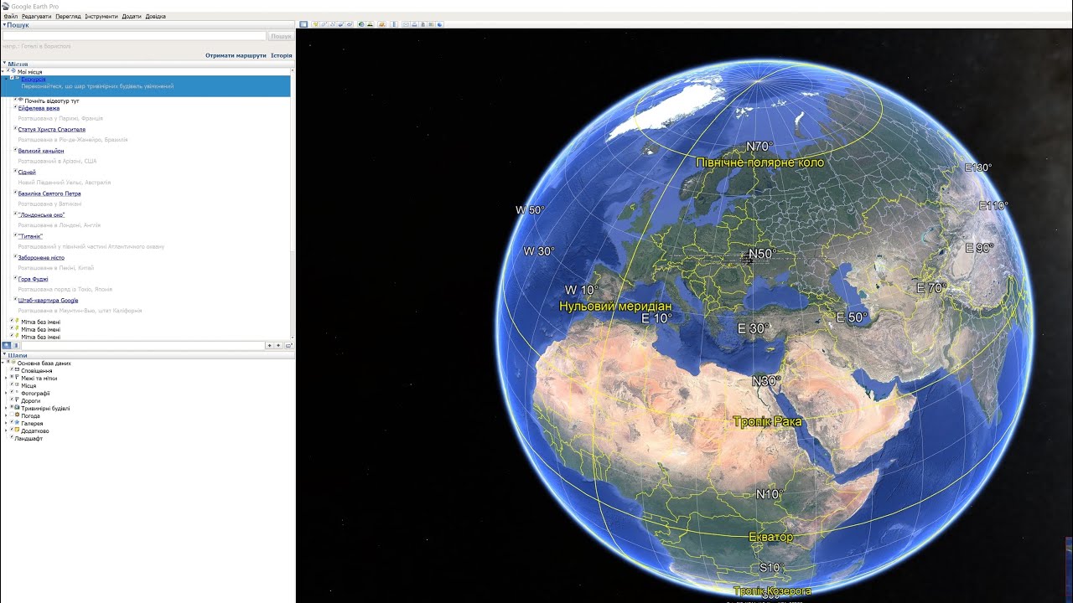
Task: Toggle sunlight across the landscape icon
Action: (x=370, y=24)
